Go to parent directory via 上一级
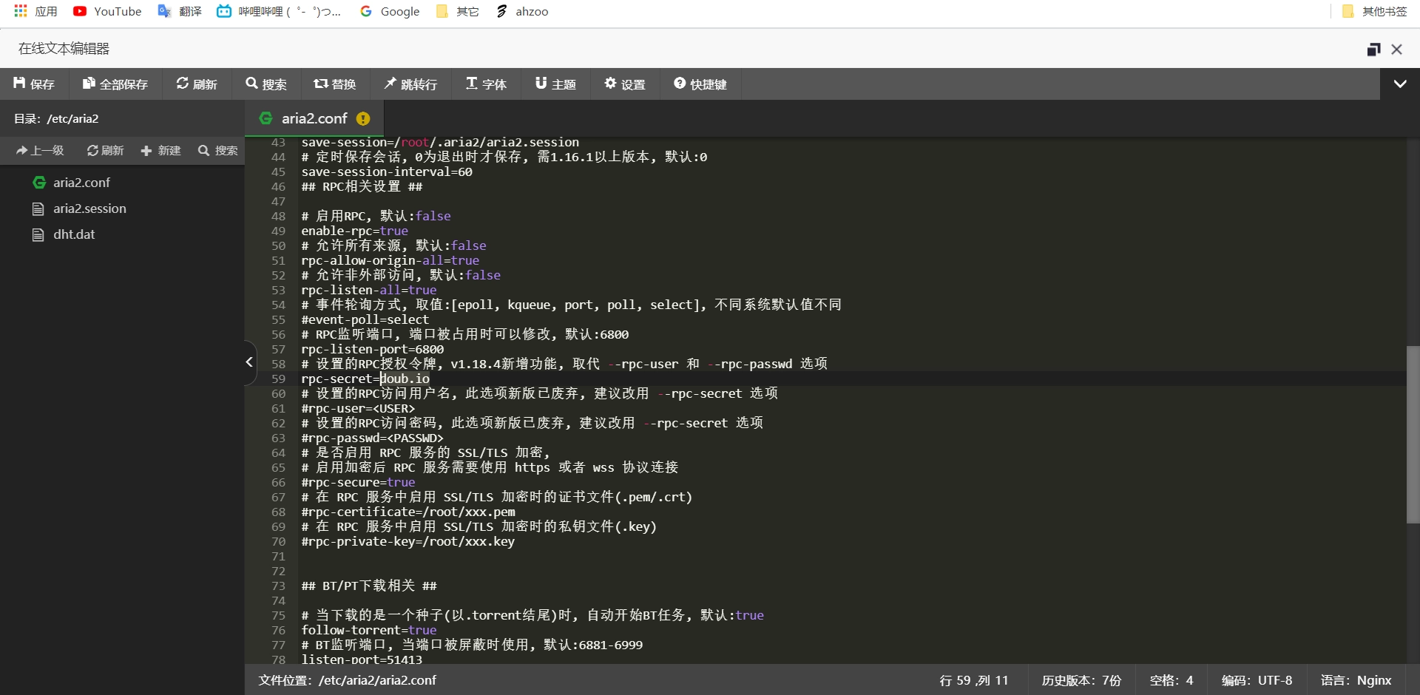Screen dimensions: 1420x695 (39, 150)
